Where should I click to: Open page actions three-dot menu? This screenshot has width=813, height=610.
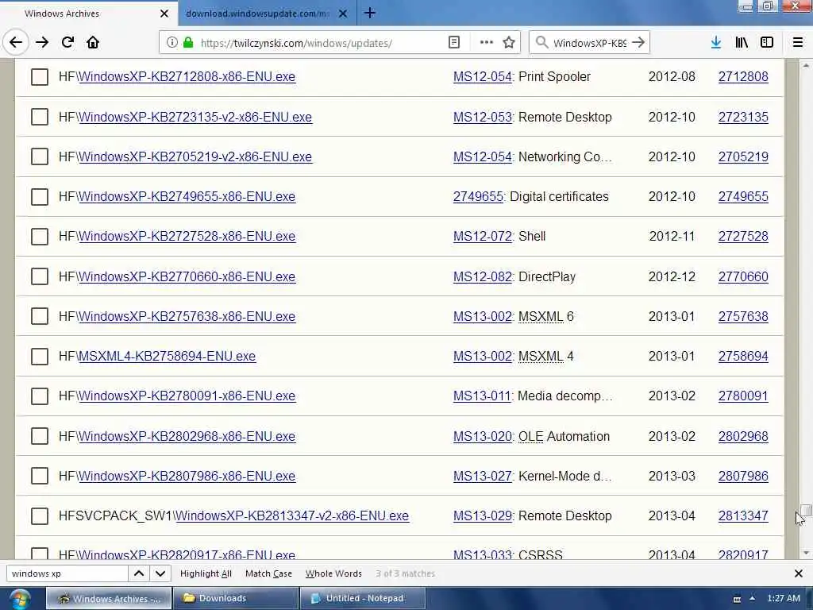(x=487, y=43)
